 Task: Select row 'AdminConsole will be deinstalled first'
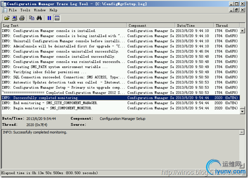tap(121, 46)
